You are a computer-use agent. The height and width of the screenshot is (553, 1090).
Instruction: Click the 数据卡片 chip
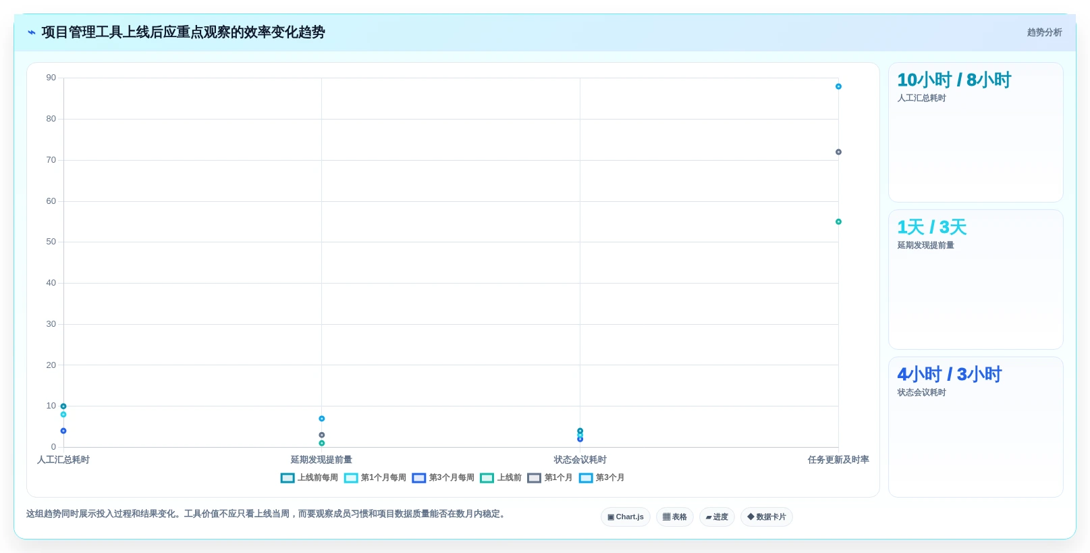point(767,517)
